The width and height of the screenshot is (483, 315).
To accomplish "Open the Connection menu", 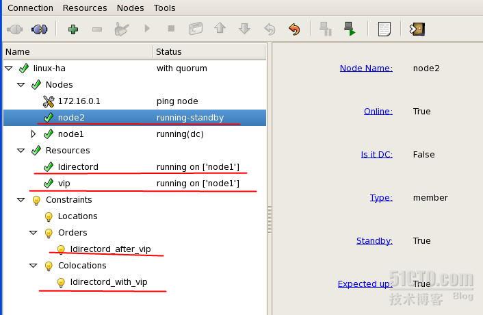I will click(30, 8).
